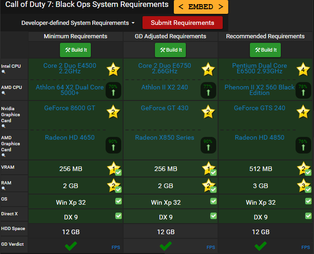Open the Developer-defined System Requirements dropdown
The width and height of the screenshot is (314, 254).
78,23
